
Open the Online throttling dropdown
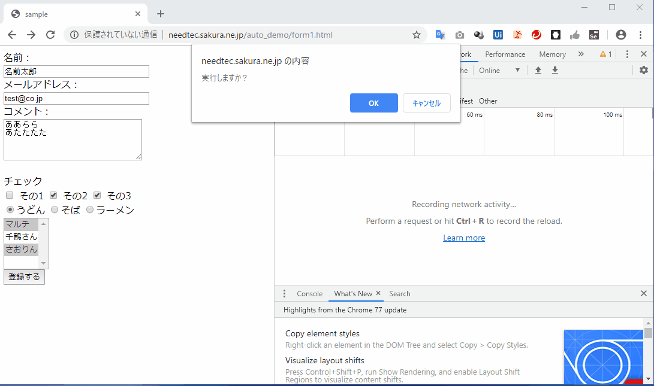click(499, 71)
